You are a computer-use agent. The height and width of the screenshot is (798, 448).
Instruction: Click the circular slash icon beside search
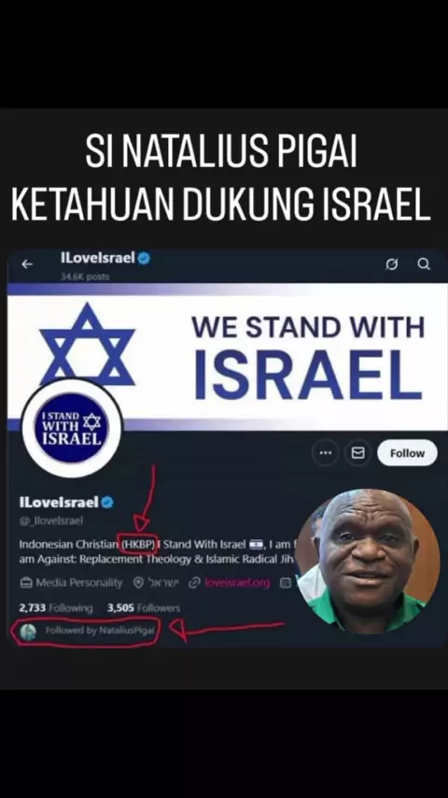pos(392,264)
